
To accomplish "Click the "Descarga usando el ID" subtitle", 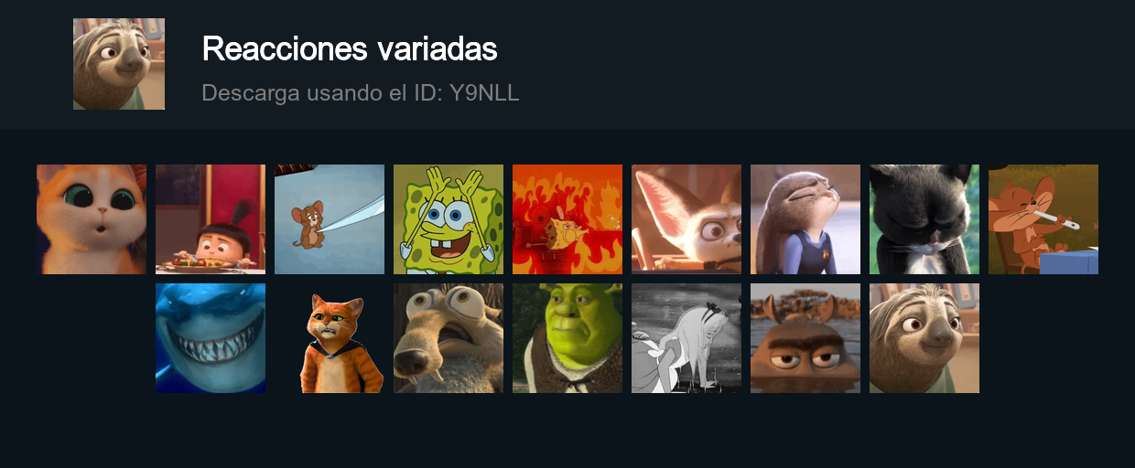I will pyautogui.click(x=322, y=92).
